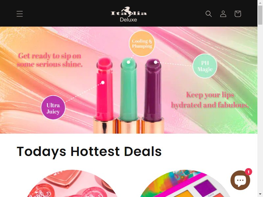Open the Shopify chat bubble
Screen dimensions: 263x197
[x=240, y=180]
